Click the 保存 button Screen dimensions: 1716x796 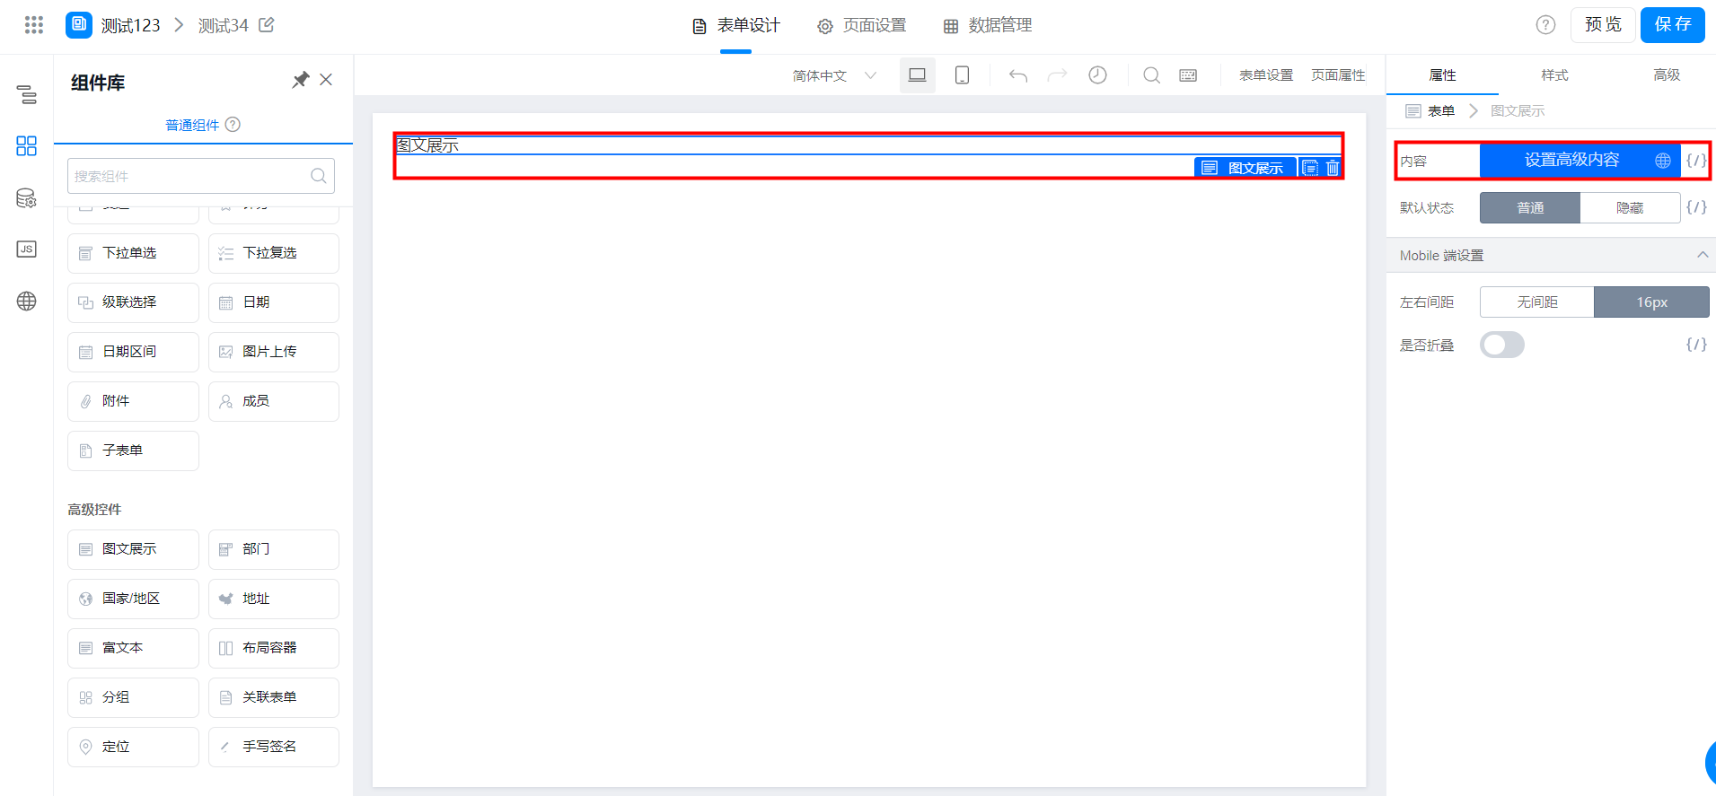point(1672,25)
